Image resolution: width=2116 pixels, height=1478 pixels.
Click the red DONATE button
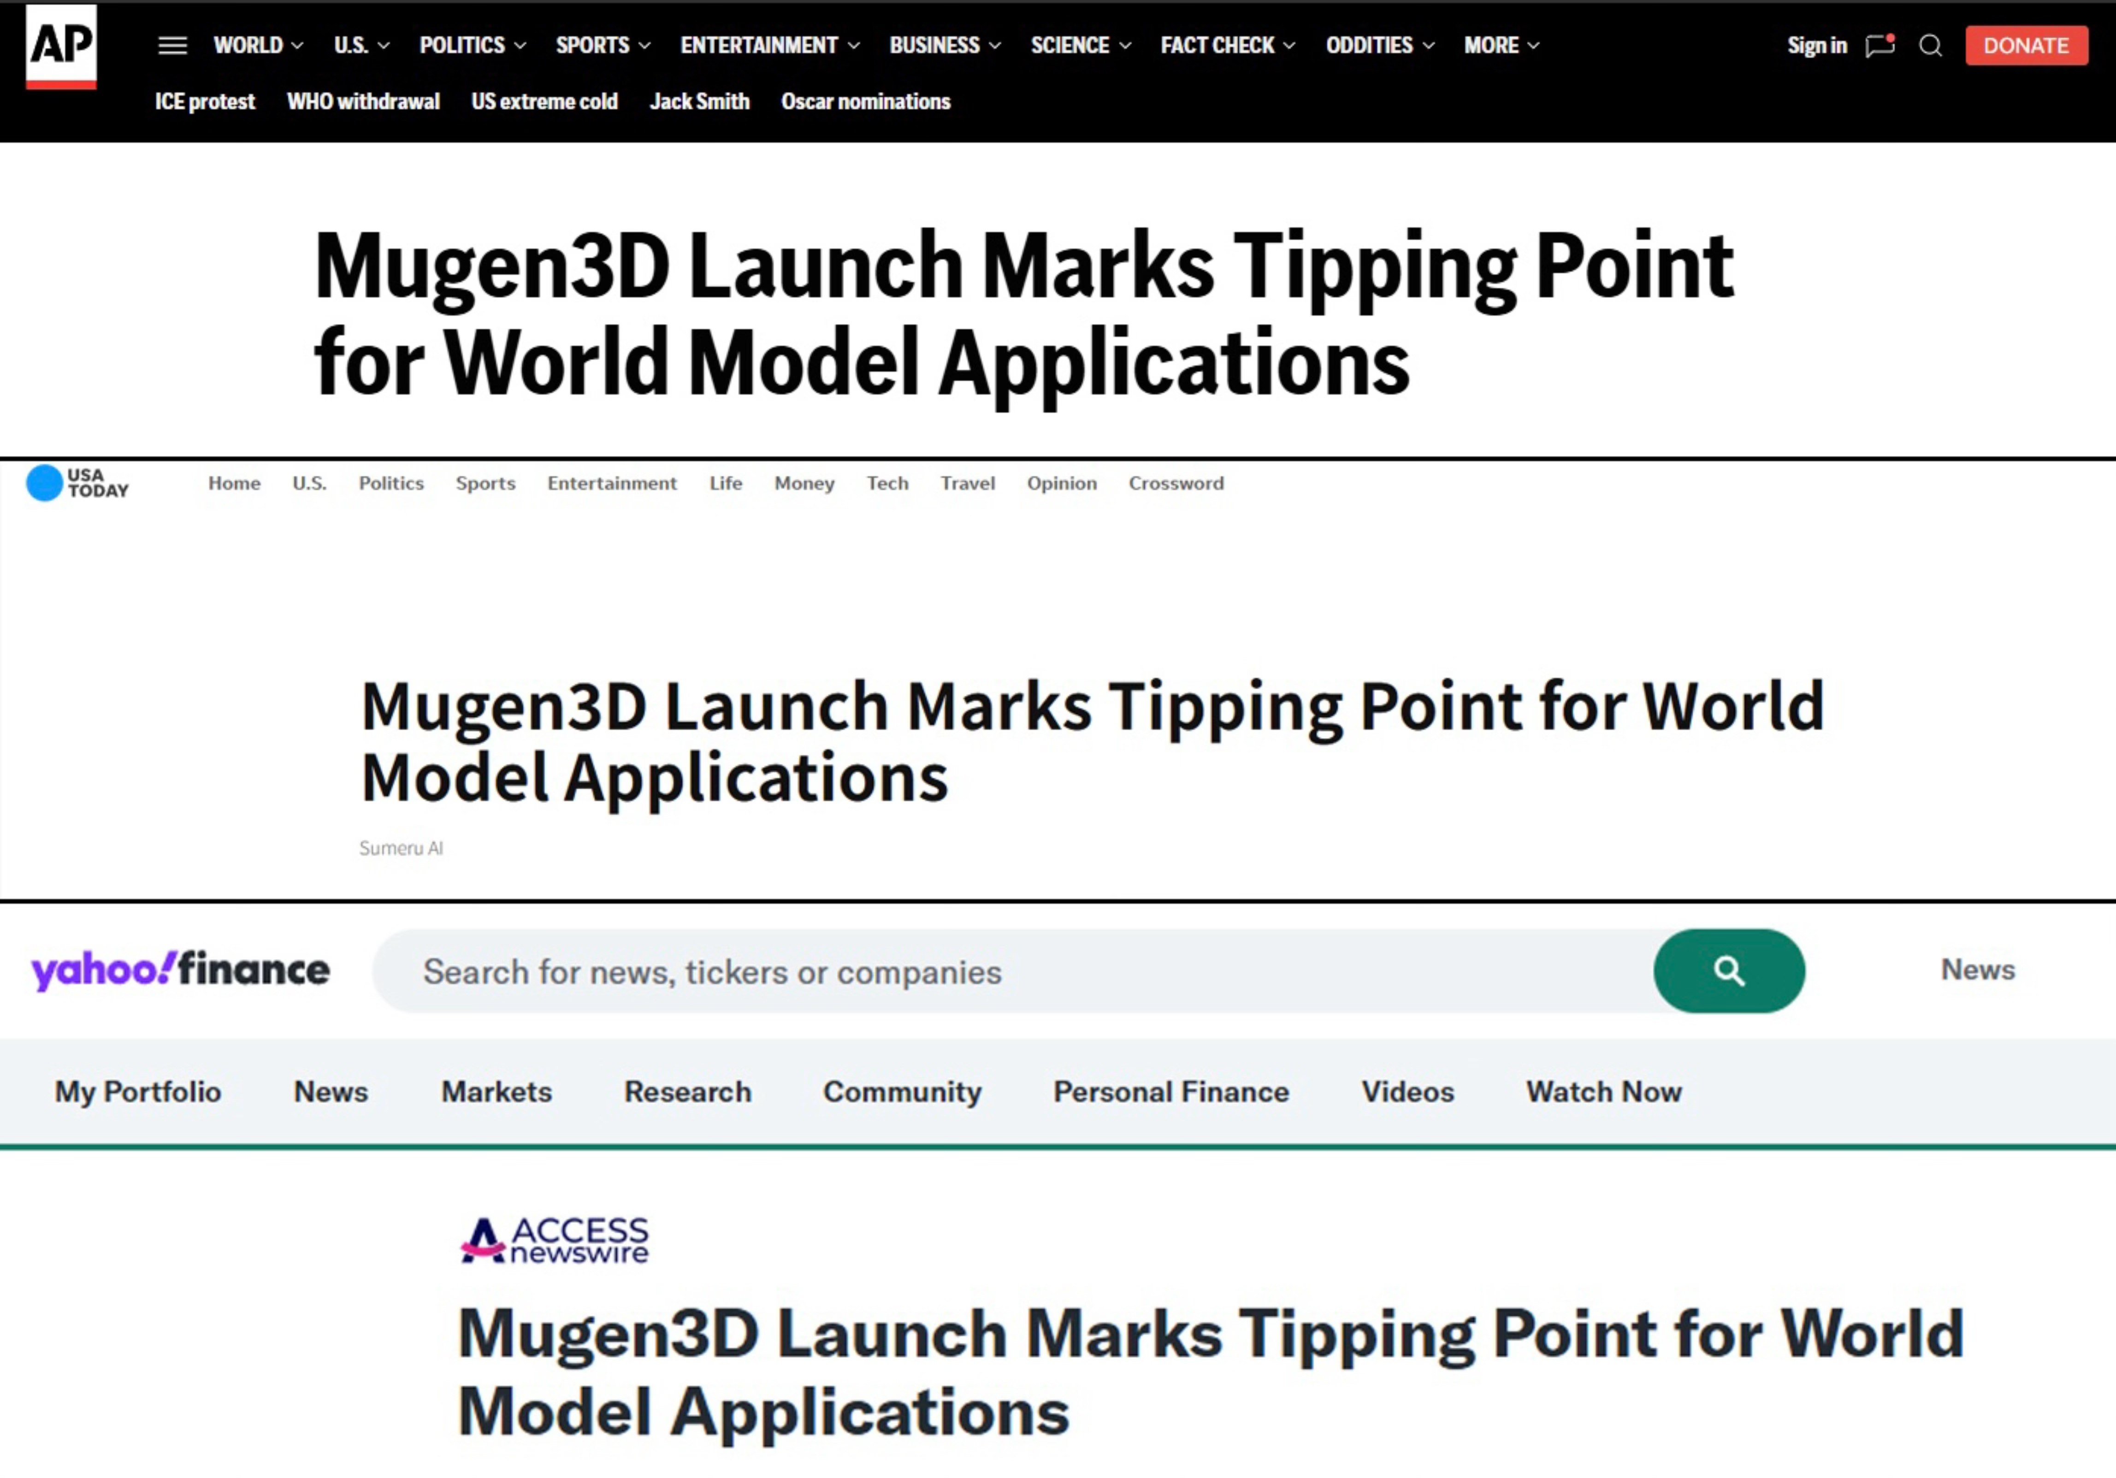2026,45
